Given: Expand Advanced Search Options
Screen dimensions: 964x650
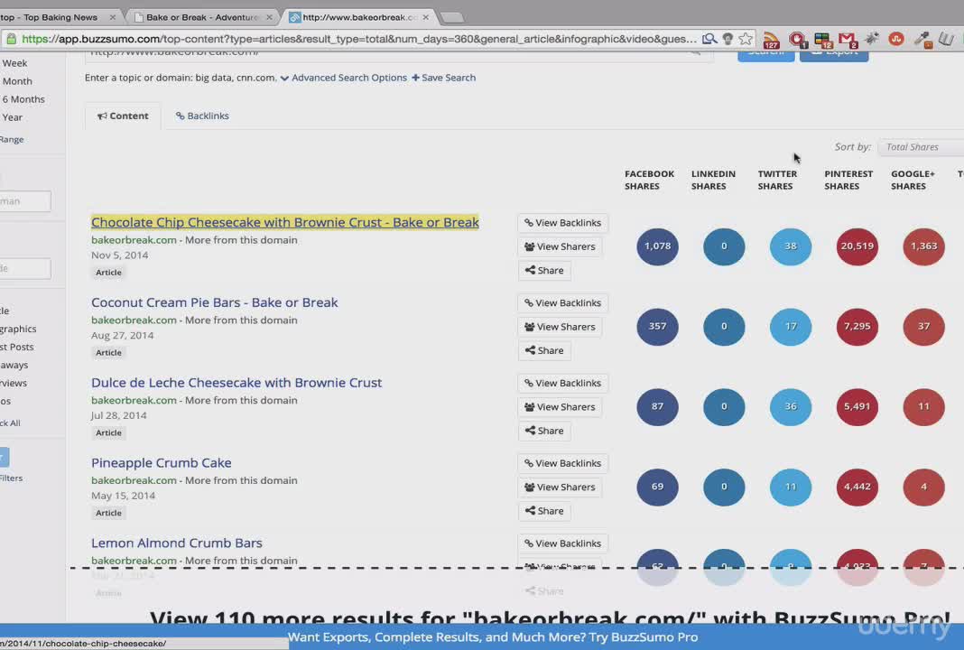Looking at the screenshot, I should (344, 78).
